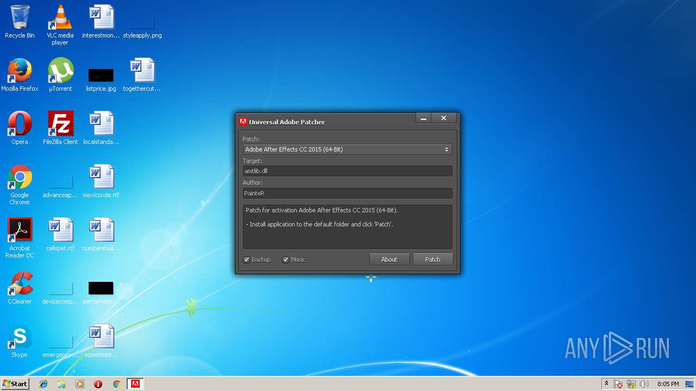Select the togethercut Word document
696x391 pixels.
[142, 75]
